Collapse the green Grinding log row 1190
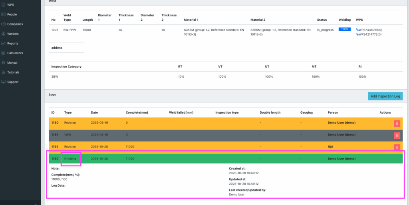The height and width of the screenshot is (205, 409). click(x=200, y=158)
